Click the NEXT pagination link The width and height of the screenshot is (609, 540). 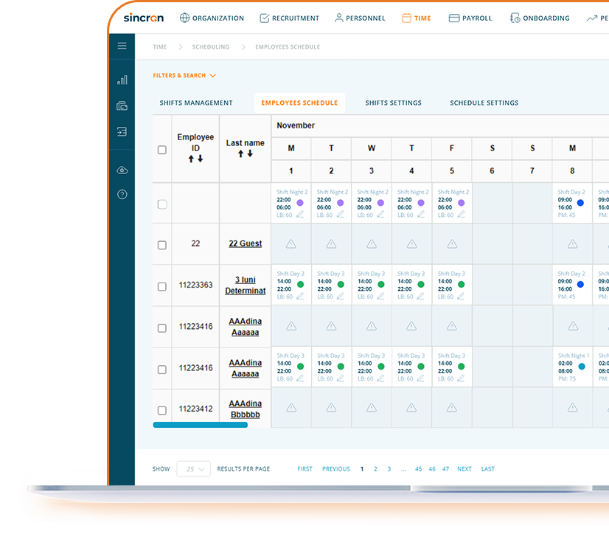pos(464,468)
